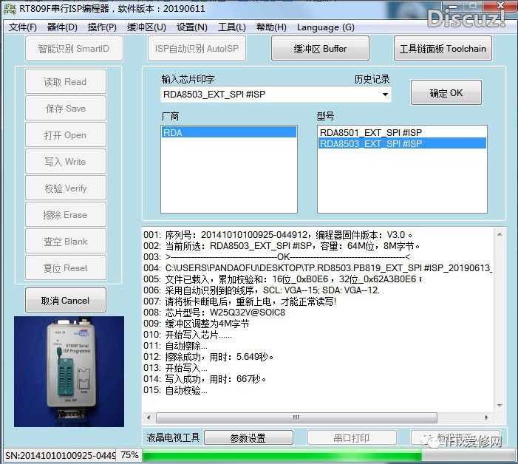The width and height of the screenshot is (518, 464).
Task: Click log line 004 file path entry
Action: [318, 267]
